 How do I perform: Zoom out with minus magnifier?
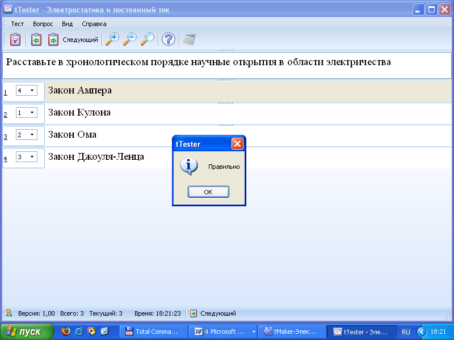pyautogui.click(x=130, y=39)
